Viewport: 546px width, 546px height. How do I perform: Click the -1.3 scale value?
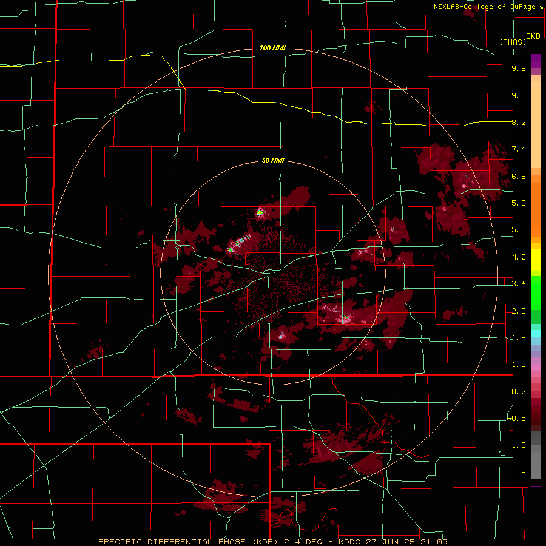click(x=517, y=445)
